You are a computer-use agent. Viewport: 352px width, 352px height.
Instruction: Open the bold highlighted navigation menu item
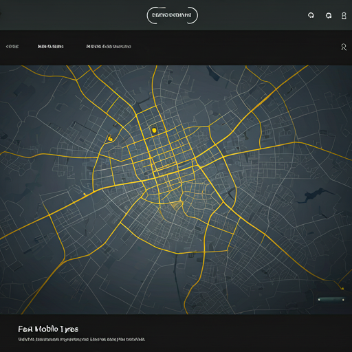pyautogui.click(x=50, y=47)
